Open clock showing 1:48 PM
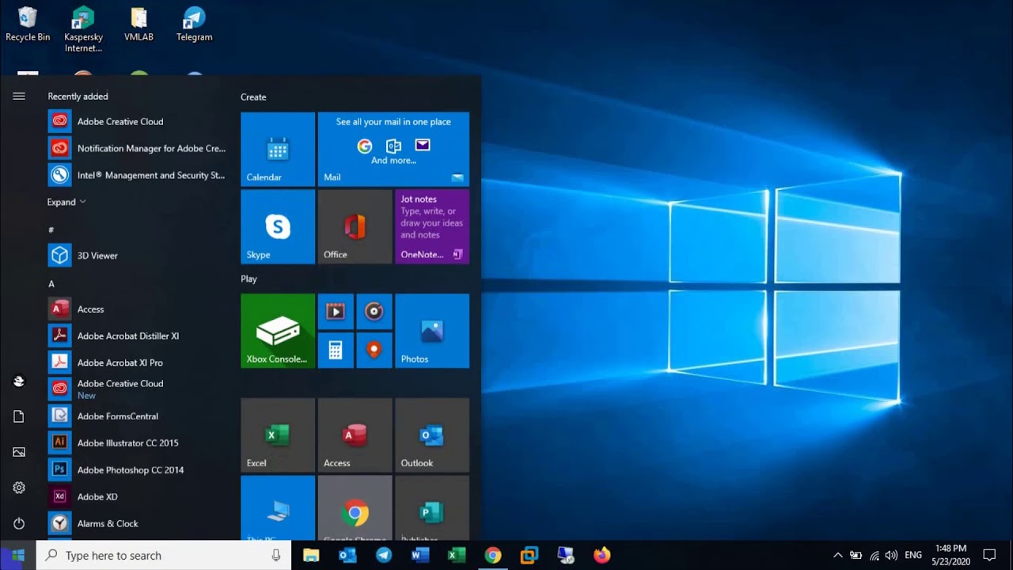 [x=950, y=555]
